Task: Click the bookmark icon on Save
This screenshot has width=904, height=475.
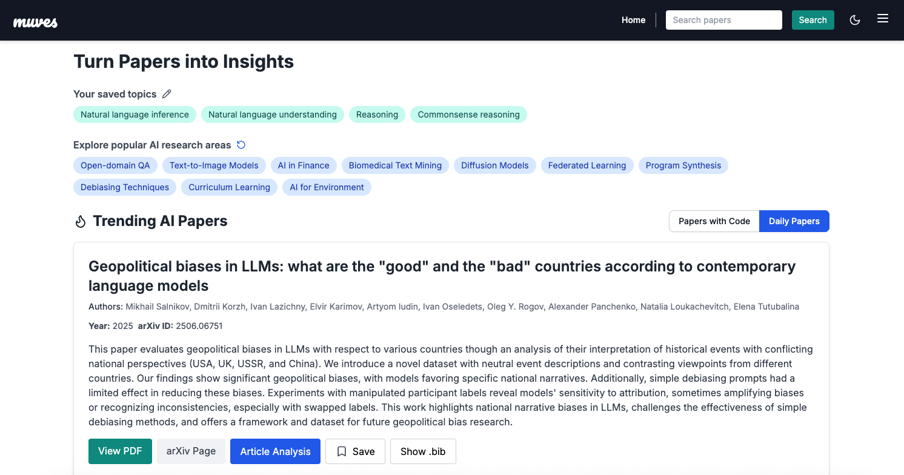Action: click(x=342, y=451)
